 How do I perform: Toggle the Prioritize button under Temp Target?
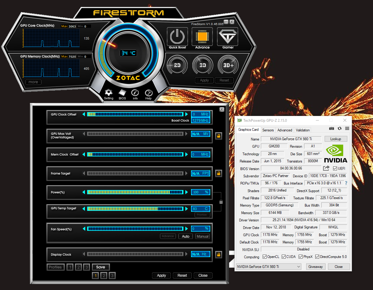point(202,215)
